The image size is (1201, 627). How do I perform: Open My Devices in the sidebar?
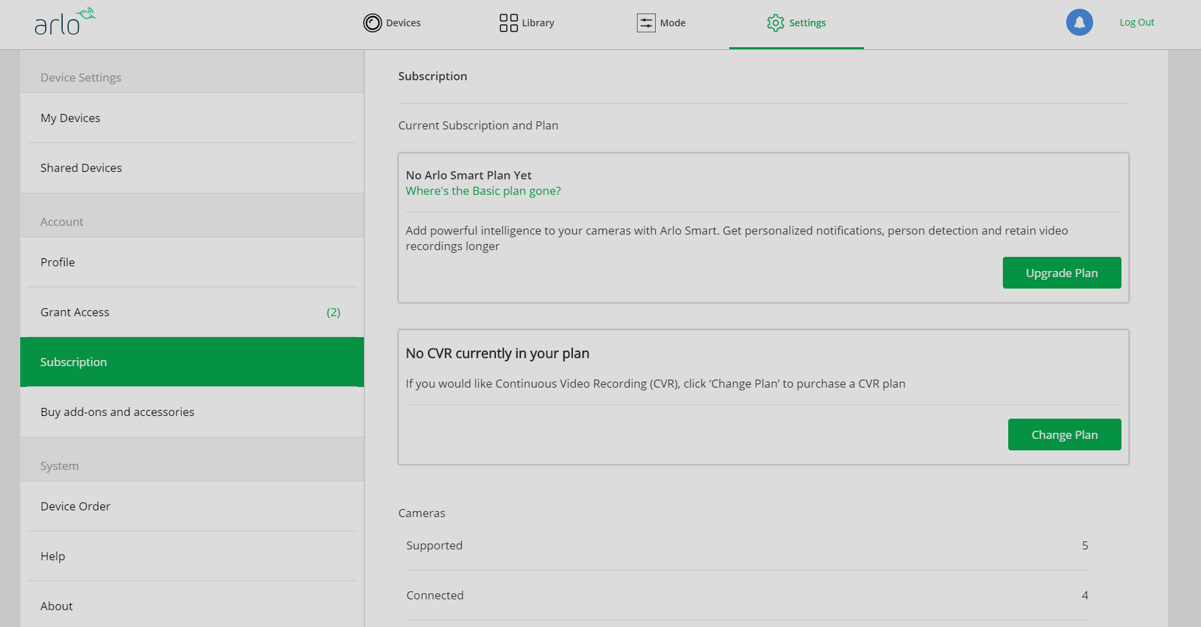(192, 118)
